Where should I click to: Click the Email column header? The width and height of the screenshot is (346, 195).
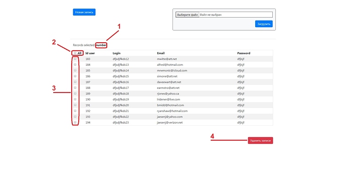point(161,53)
